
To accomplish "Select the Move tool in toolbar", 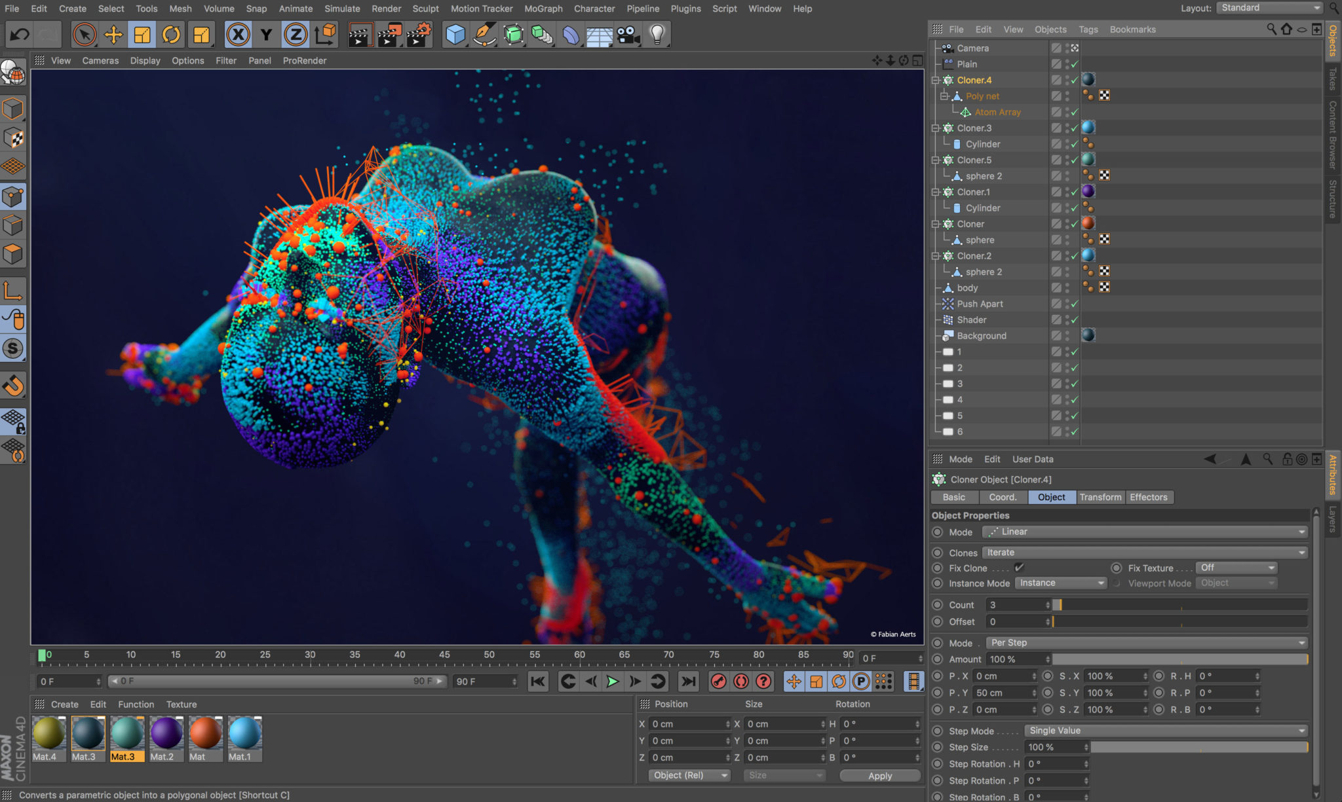I will tap(112, 34).
